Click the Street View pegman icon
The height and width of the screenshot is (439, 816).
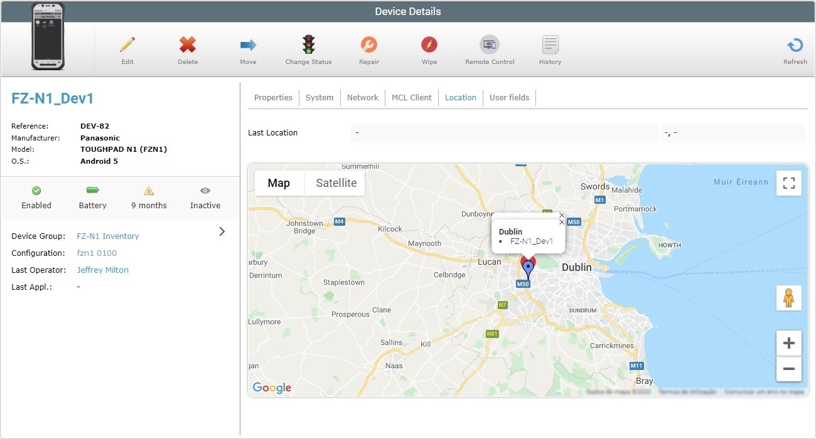pyautogui.click(x=788, y=298)
